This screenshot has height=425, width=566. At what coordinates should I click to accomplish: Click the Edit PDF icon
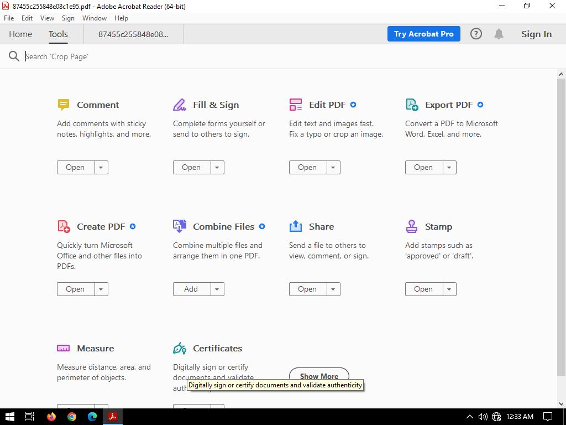point(296,105)
